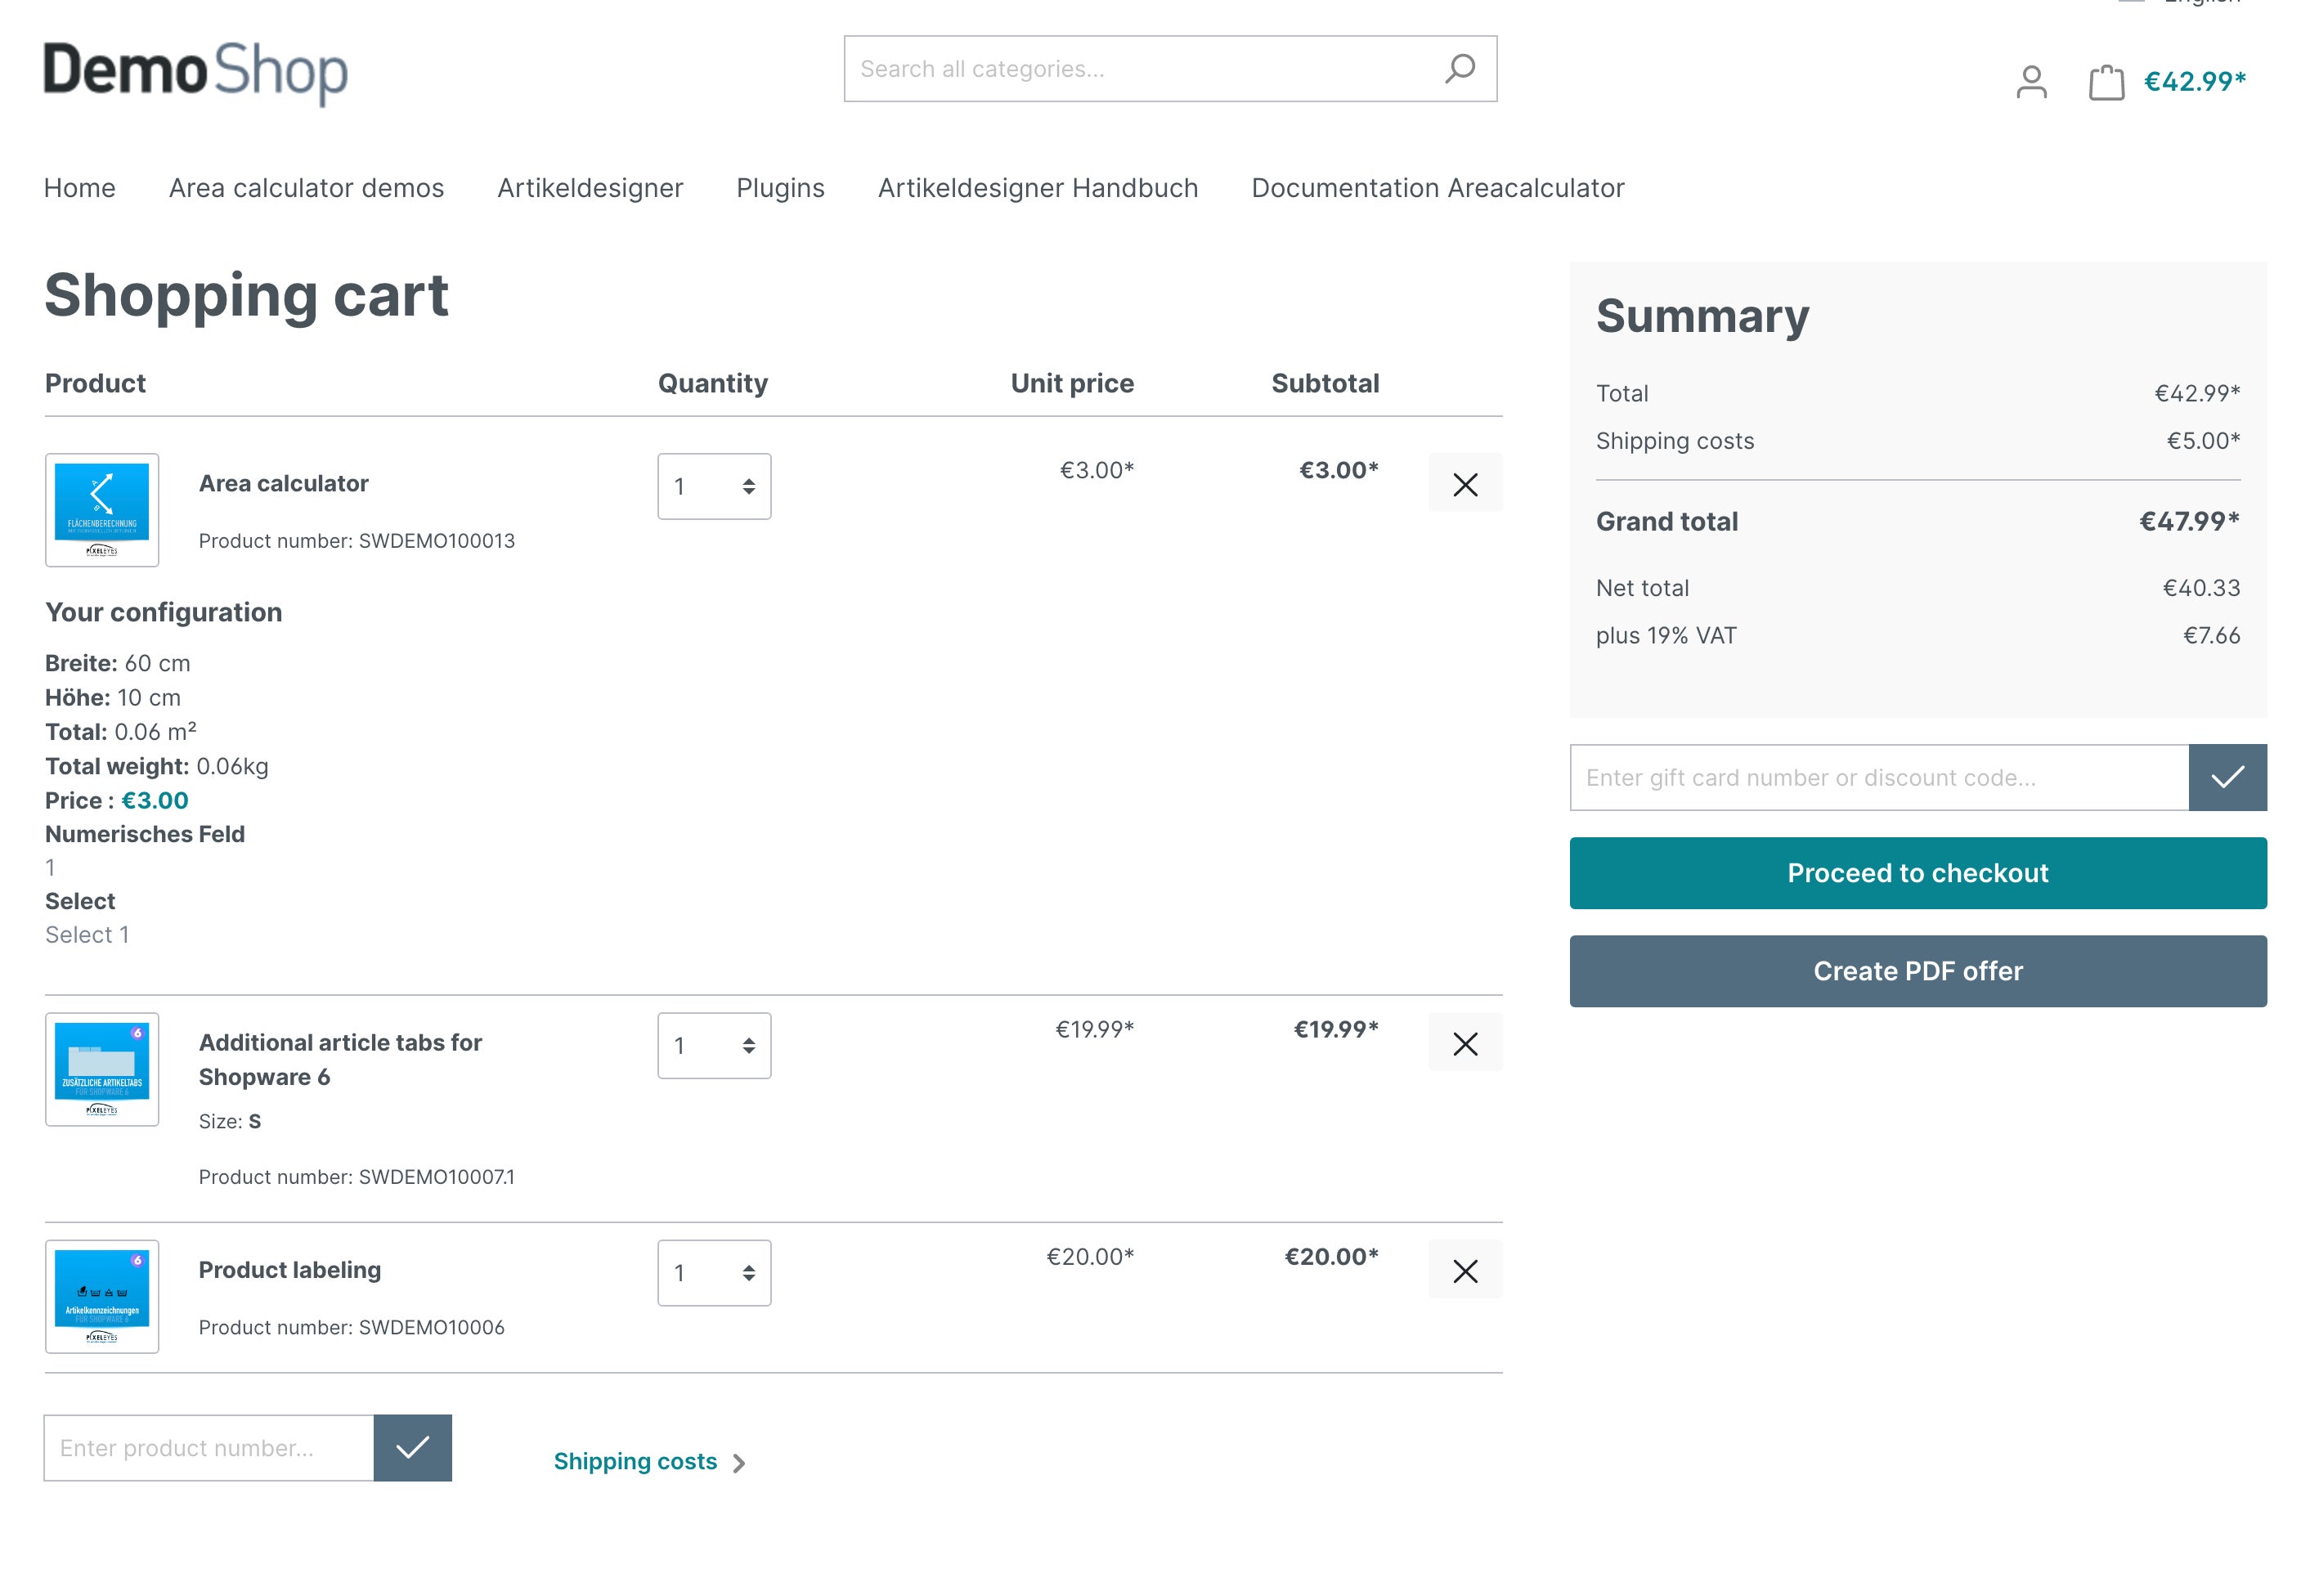Open Product labeling quantity dropdown

(x=713, y=1272)
